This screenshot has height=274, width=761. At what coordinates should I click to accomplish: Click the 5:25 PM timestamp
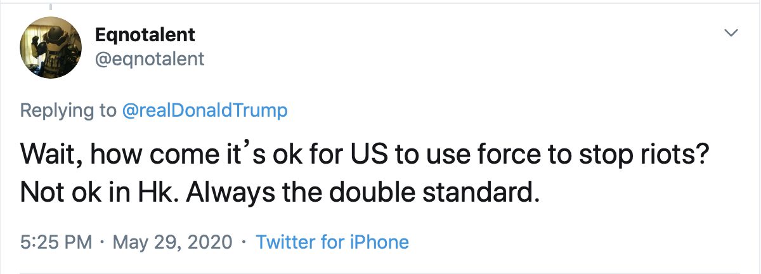[x=56, y=242]
